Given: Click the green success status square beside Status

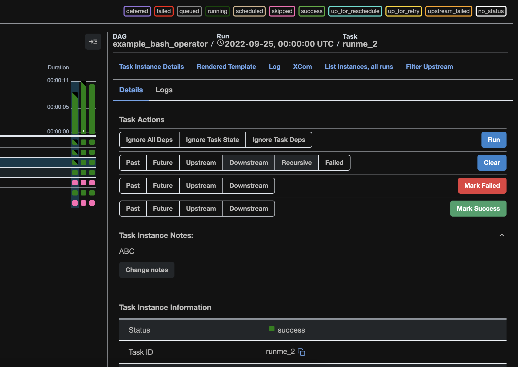Looking at the screenshot, I should coord(272,329).
